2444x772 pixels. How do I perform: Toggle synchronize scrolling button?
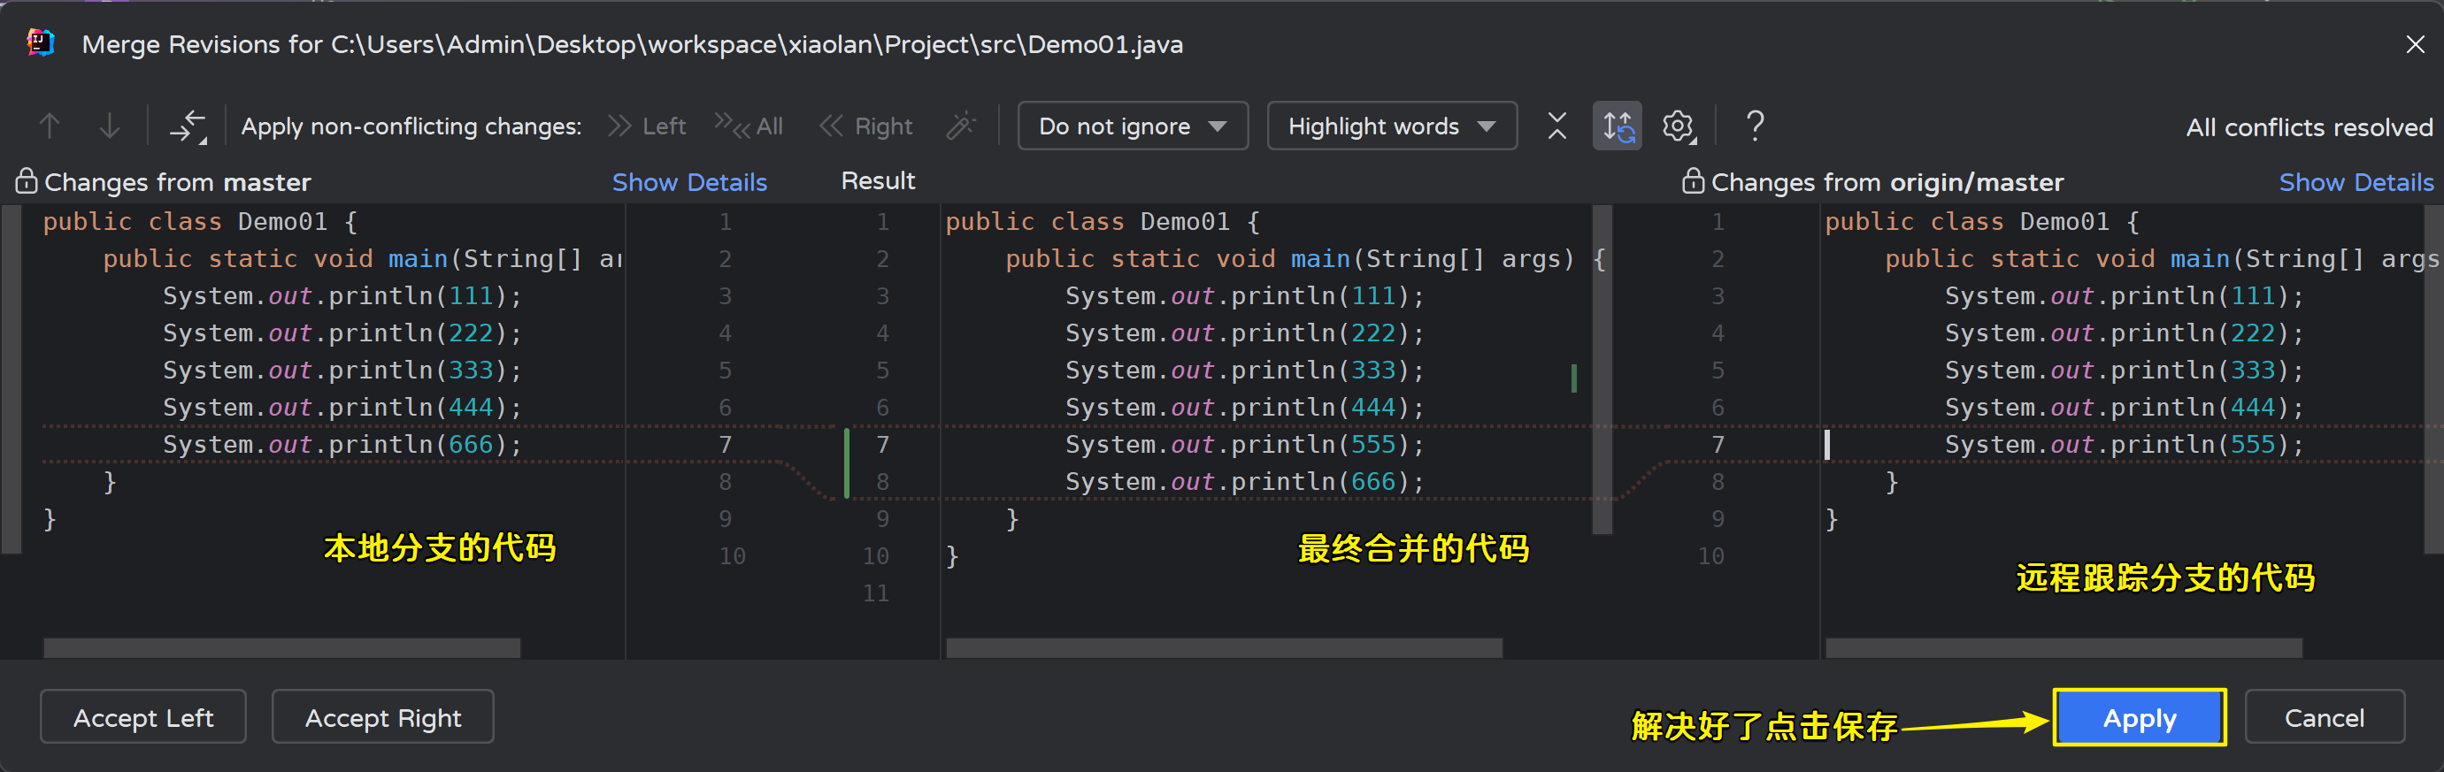coord(1617,126)
